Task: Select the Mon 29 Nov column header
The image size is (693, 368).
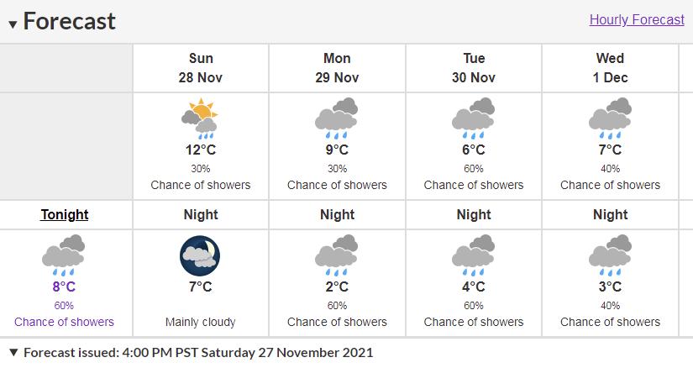Action: point(337,68)
